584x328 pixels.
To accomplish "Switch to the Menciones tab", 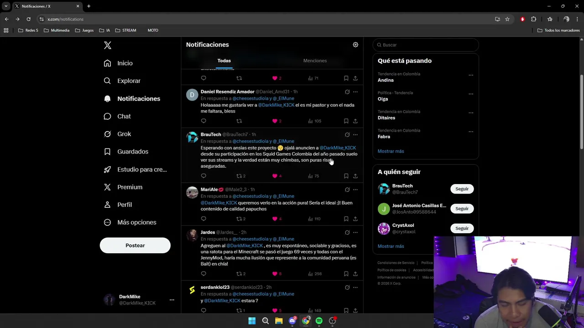I will point(315,61).
